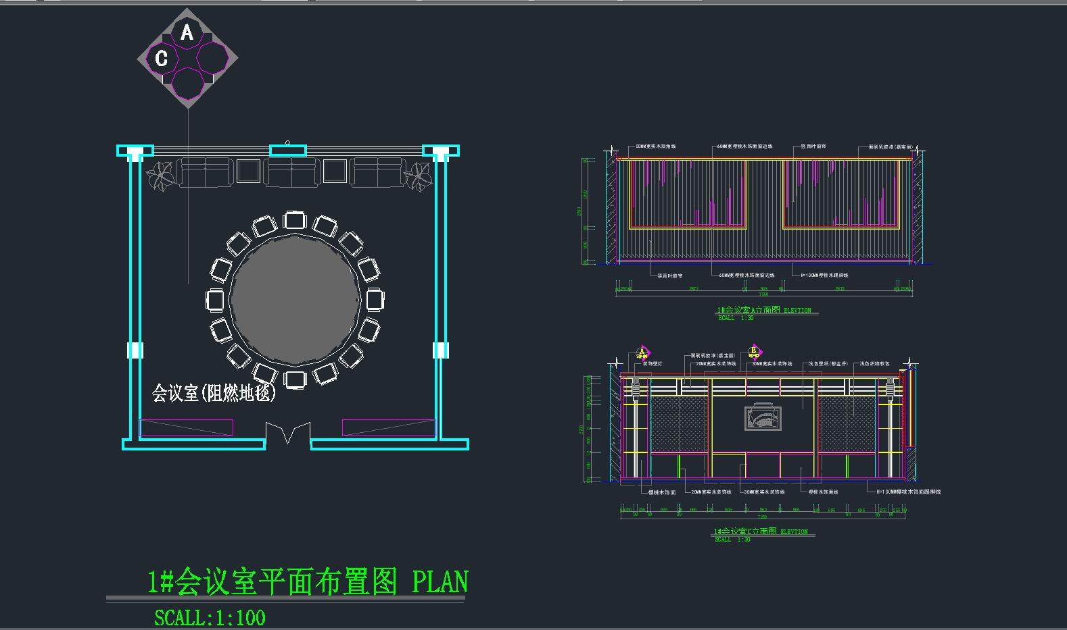Select the middle sofa along the top wall
The height and width of the screenshot is (630, 1067).
(291, 173)
